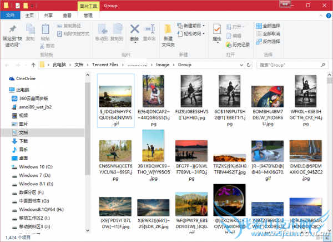Click Select none (全部取消)
Screen dimensions: 333x242
(268, 33)
